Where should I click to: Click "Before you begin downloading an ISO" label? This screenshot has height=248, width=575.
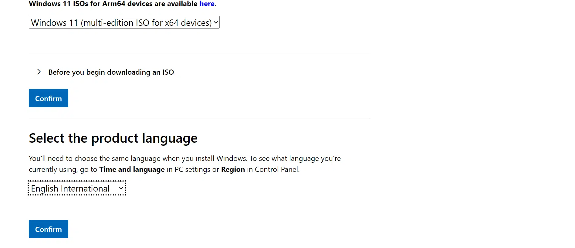point(111,72)
